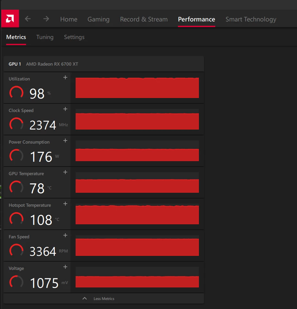The image size is (297, 309).
Task: Expand Hotspot Temperature with plus icon
Action: pyautogui.click(x=65, y=204)
